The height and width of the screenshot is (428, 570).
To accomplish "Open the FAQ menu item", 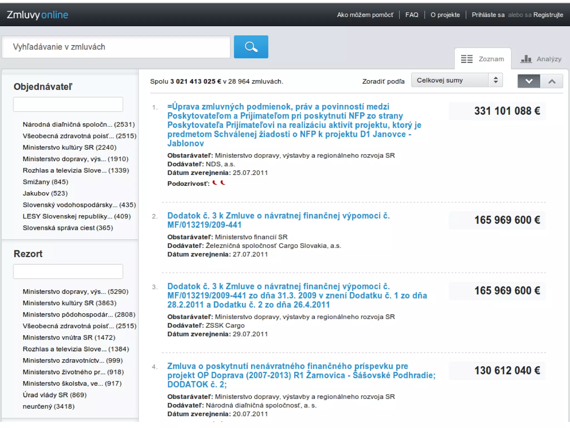I will tap(412, 15).
